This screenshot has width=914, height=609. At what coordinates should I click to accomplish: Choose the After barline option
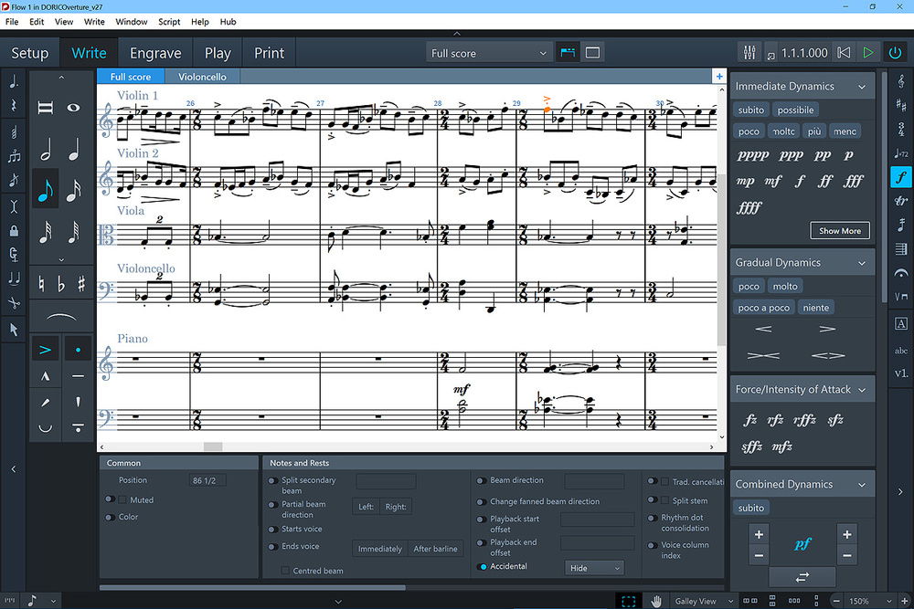[x=435, y=549]
